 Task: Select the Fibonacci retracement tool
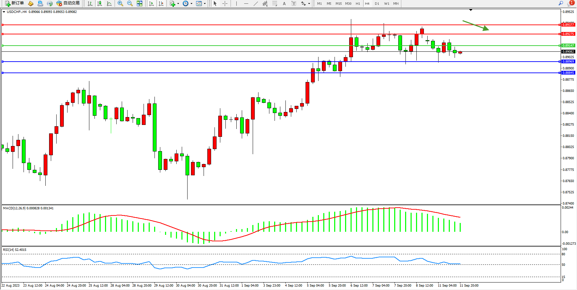275,3
